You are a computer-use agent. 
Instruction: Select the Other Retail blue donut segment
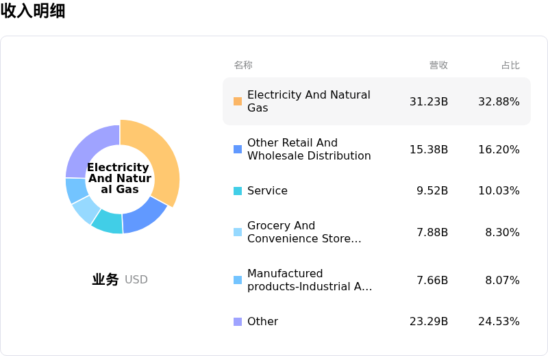[144, 214]
